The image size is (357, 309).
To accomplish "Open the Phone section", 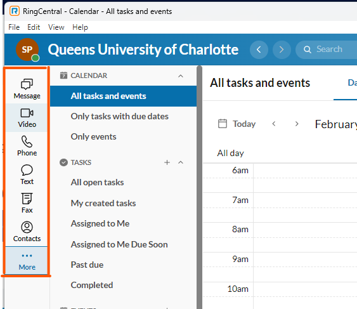I will pyautogui.click(x=27, y=147).
